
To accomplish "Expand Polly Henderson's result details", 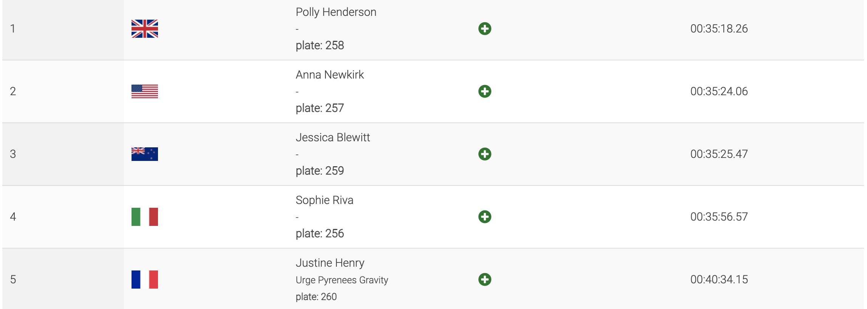I will tap(485, 29).
